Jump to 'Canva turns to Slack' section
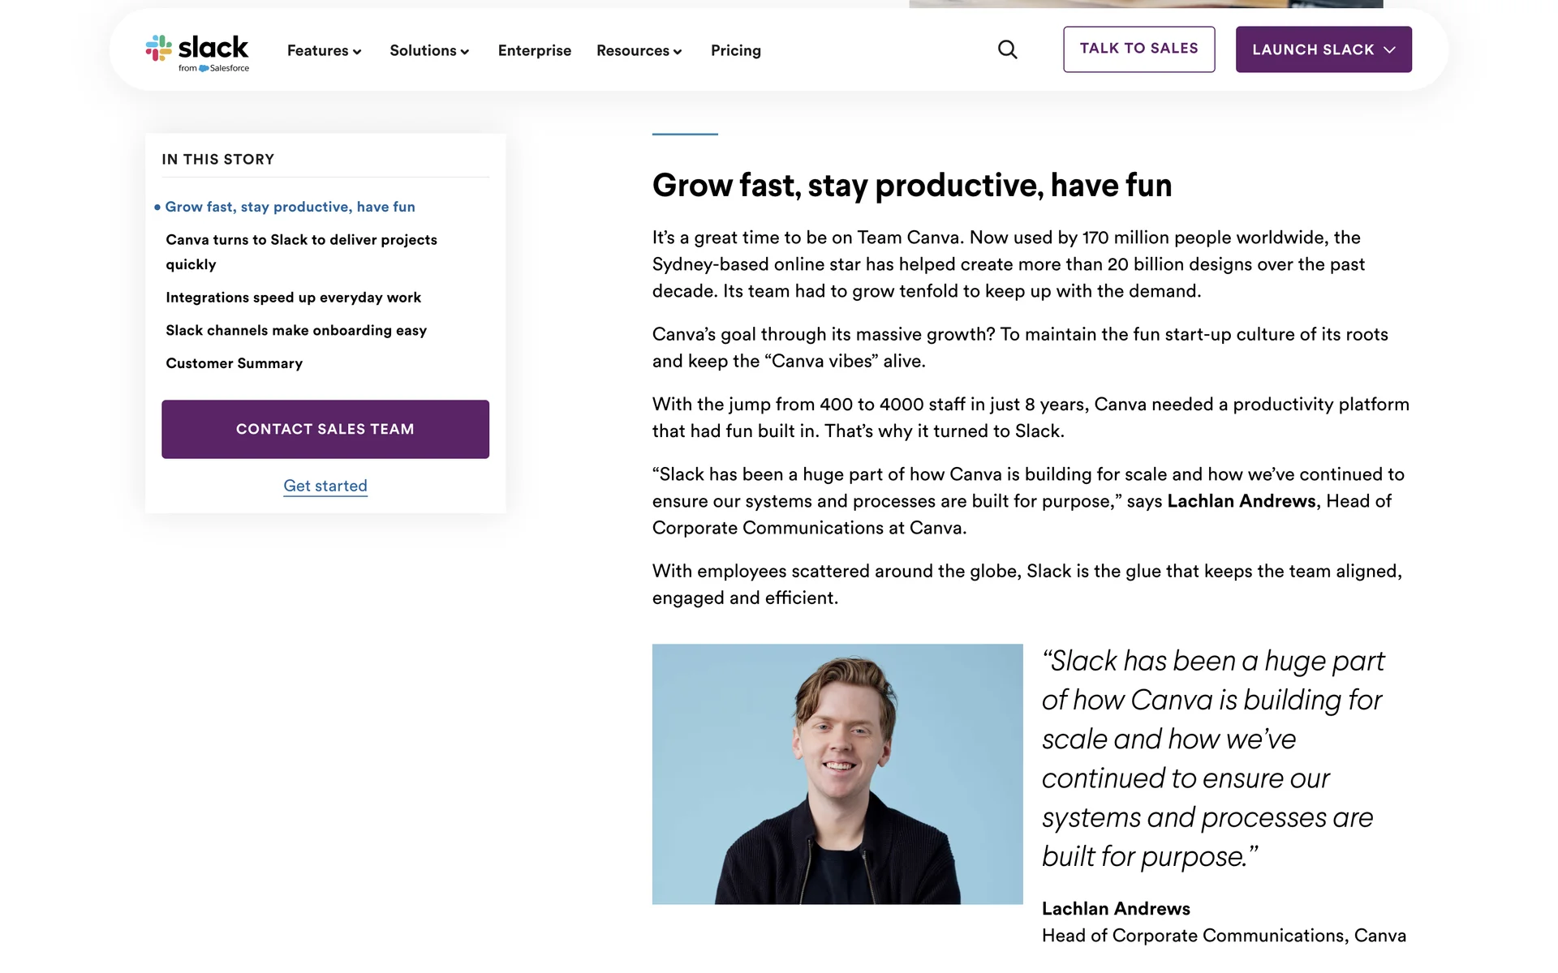Image resolution: width=1558 pixels, height=973 pixels. coord(301,251)
